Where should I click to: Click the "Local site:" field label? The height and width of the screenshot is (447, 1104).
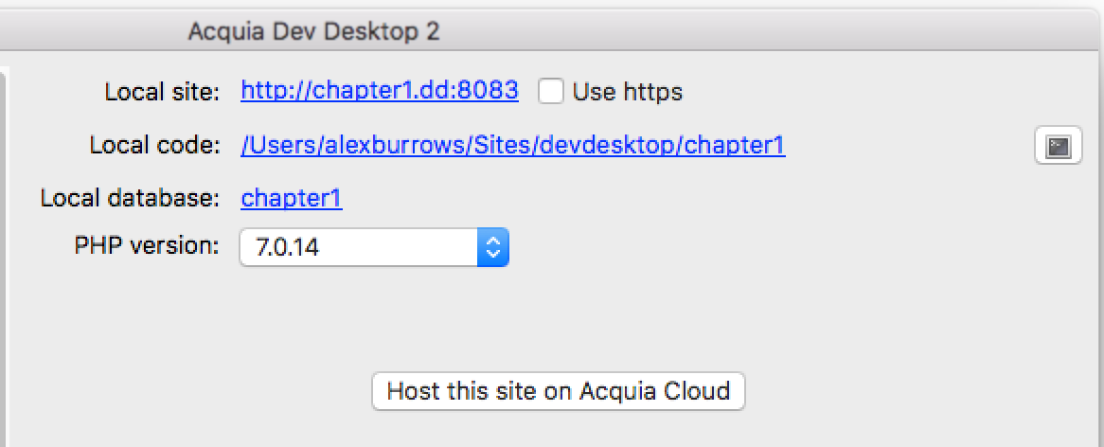tap(163, 92)
